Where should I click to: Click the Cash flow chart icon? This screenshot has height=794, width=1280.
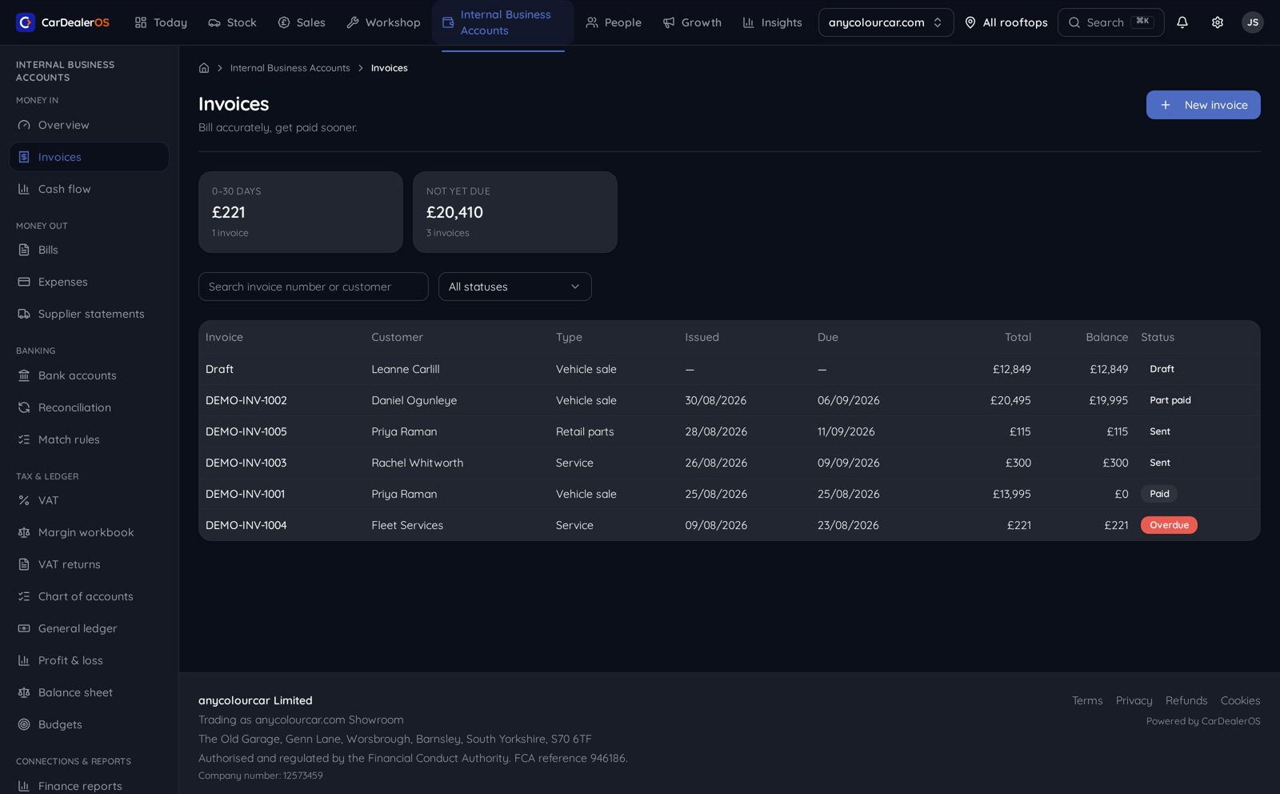[x=24, y=189]
